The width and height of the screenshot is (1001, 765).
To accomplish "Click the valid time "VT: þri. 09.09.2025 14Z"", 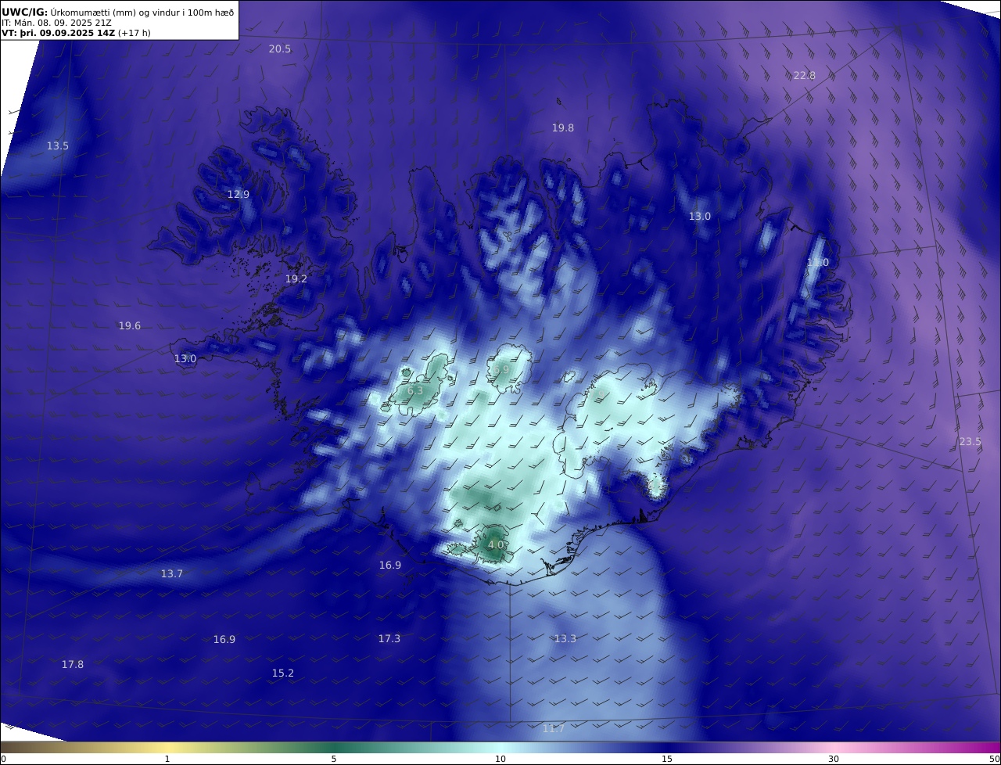I will tap(59, 33).
